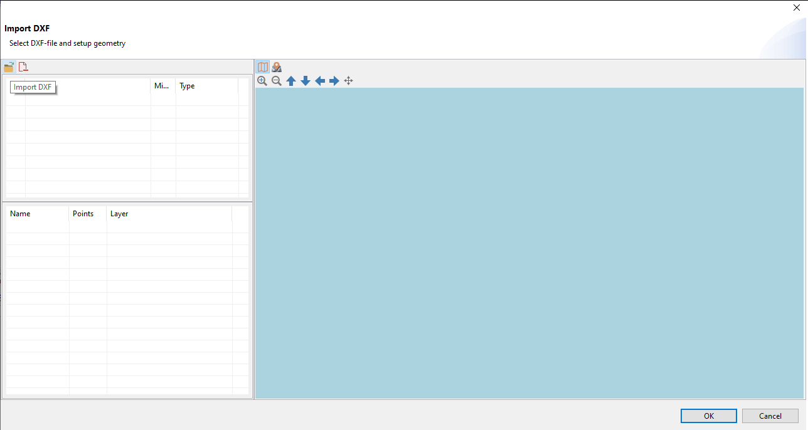The width and height of the screenshot is (808, 430).
Task: Zoom out on the map preview
Action: coord(277,81)
